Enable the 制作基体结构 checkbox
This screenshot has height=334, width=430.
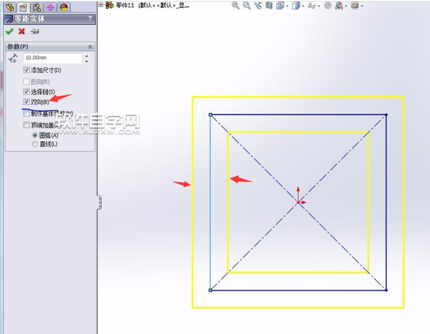click(26, 113)
